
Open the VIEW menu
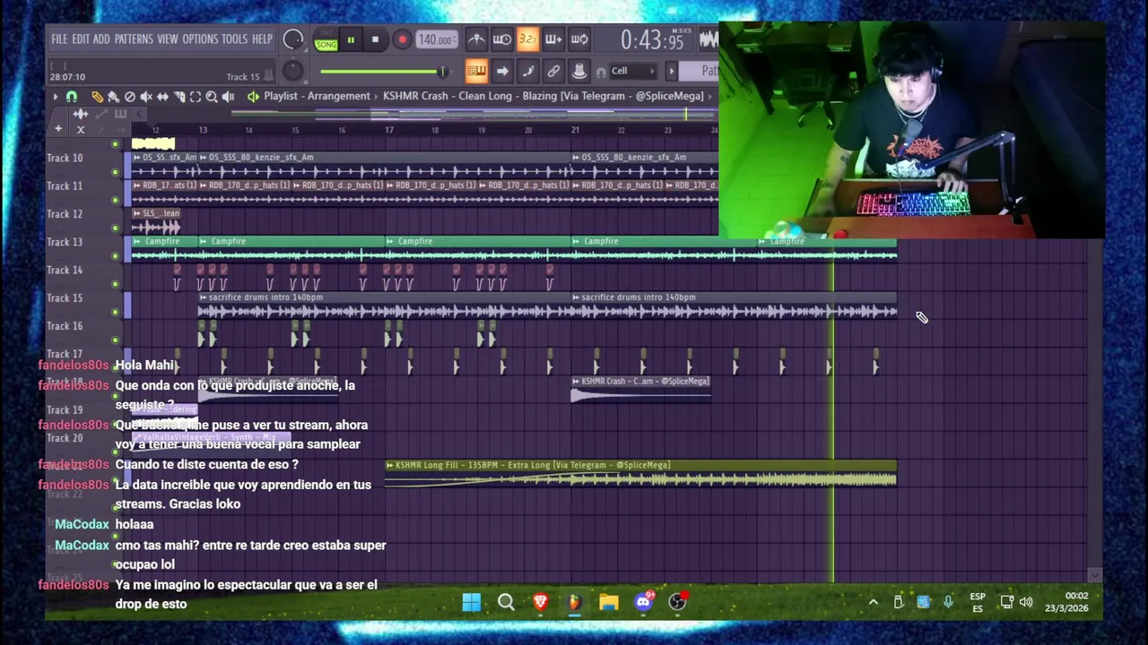(168, 39)
